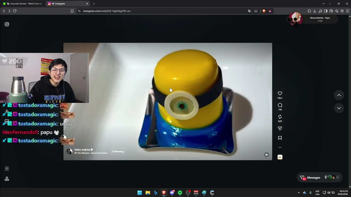This screenshot has width=351, height=197.
Task: Open the reel's three-dot more options
Action: [x=280, y=147]
